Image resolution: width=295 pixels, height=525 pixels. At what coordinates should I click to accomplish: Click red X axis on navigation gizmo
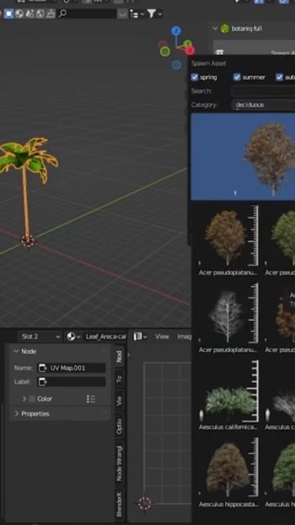point(190,51)
